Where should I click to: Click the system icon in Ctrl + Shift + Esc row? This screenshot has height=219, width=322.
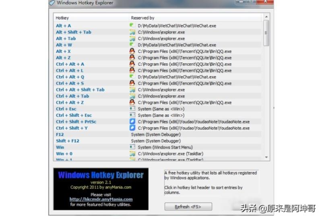coord(132,115)
